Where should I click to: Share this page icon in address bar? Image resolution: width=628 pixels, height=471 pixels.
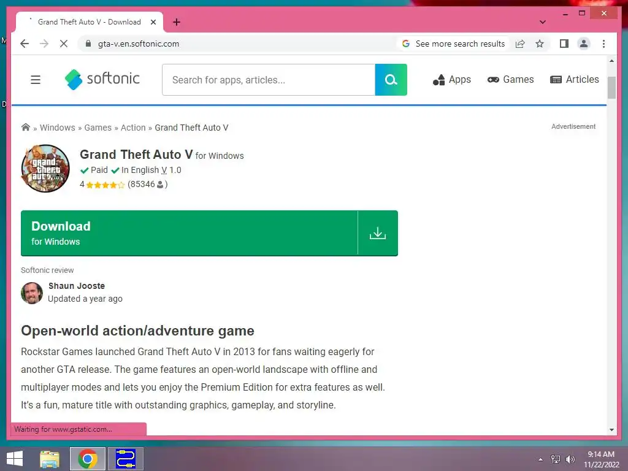pos(520,44)
